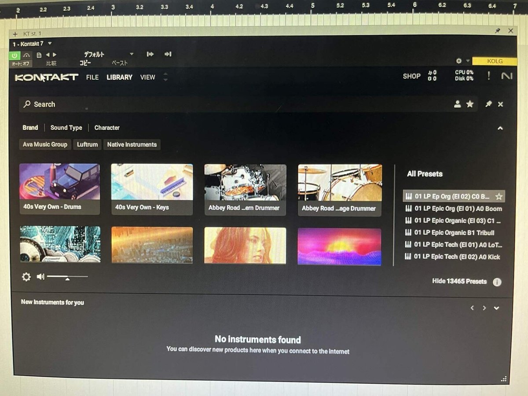The image size is (528, 396).
Task: Open Abbey Road ...age Drummer library
Action: click(340, 190)
